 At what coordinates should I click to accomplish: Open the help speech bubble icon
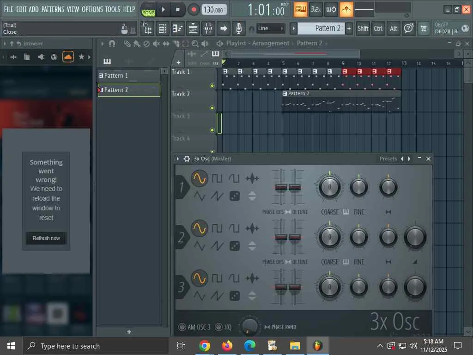(x=408, y=28)
